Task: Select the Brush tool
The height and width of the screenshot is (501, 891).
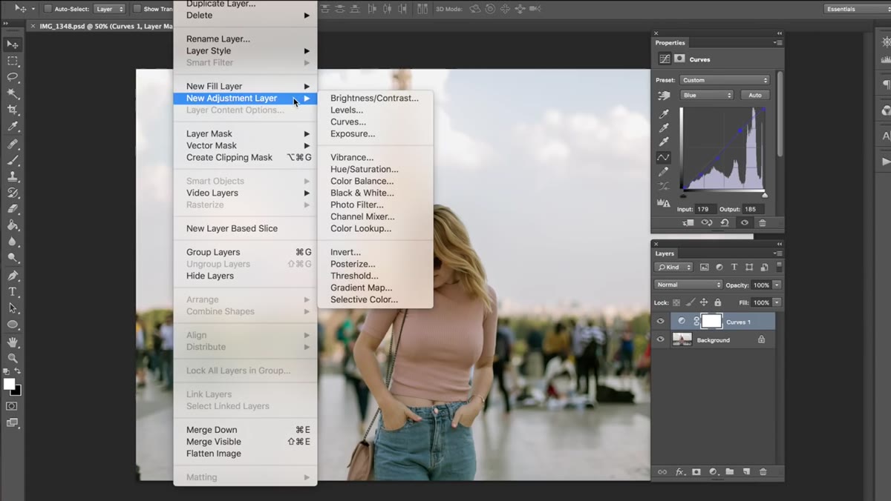Action: click(13, 160)
